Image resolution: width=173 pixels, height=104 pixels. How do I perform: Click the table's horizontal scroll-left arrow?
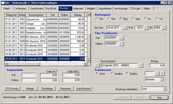(6, 64)
